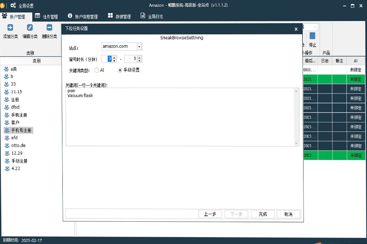This screenshot has height=244, width=367.
Task: Click the keyword line 'Vacuum flask'
Action: pos(80,96)
